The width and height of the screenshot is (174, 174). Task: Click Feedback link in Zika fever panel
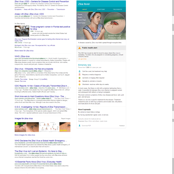[122, 126]
